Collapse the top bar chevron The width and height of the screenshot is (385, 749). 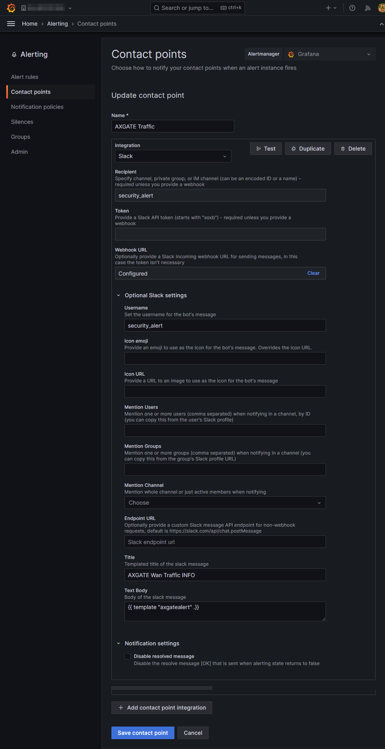coord(381,24)
